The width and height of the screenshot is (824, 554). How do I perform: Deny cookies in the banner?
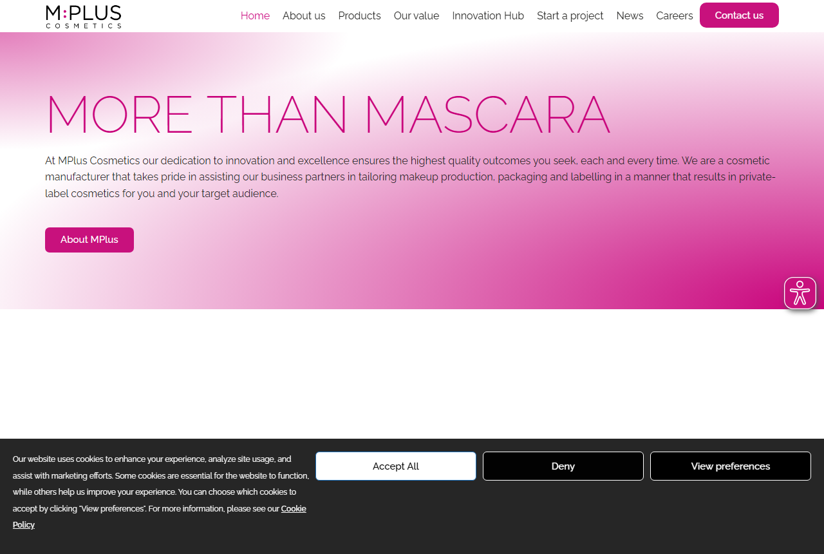click(563, 466)
